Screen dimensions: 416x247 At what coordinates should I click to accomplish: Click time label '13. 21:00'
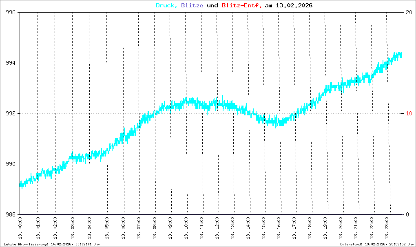point(356,228)
